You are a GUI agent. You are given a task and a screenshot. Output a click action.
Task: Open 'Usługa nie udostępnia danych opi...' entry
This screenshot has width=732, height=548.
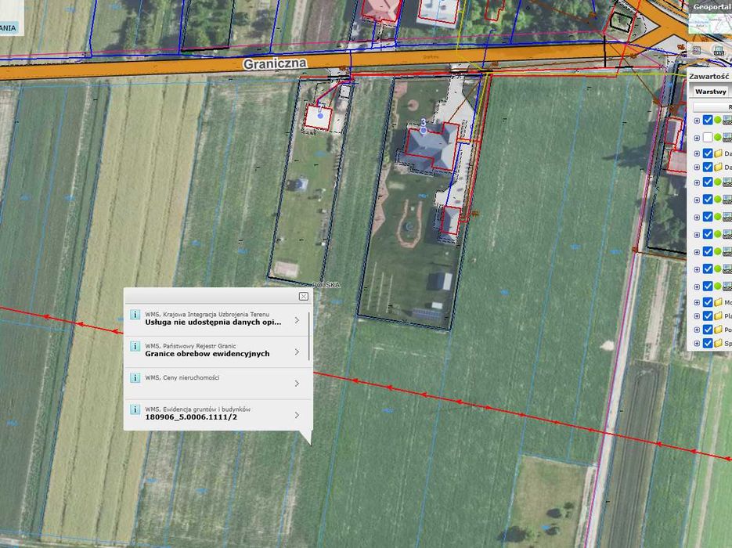point(213,322)
